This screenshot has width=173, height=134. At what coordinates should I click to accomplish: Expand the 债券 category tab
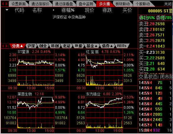(107, 46)
